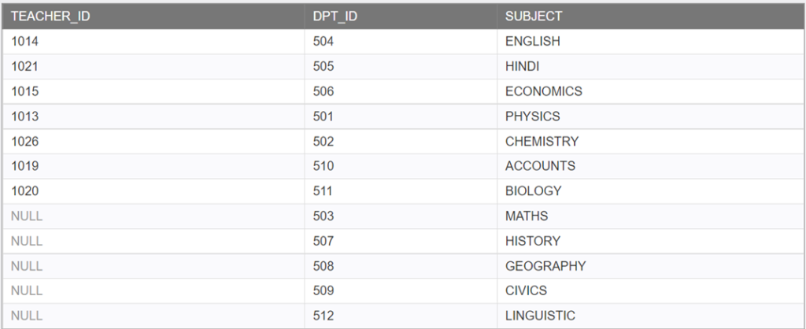Click the ECONOMICS subject cell

(651, 91)
